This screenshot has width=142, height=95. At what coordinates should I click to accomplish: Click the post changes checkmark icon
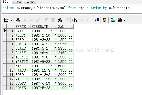coord(38,20)
